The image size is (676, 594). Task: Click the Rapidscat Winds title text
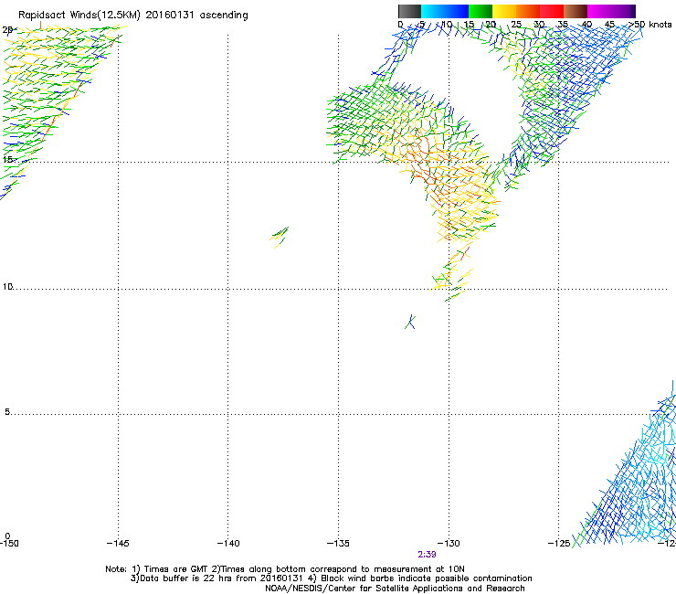click(132, 16)
